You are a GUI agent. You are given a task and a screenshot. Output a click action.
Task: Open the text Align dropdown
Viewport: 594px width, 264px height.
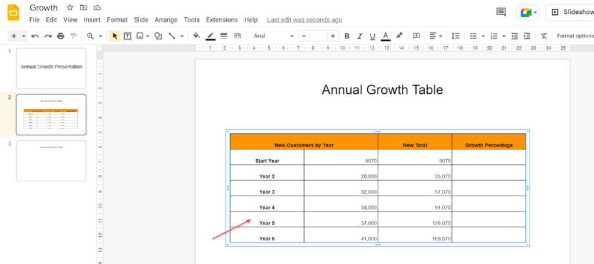pyautogui.click(x=436, y=36)
